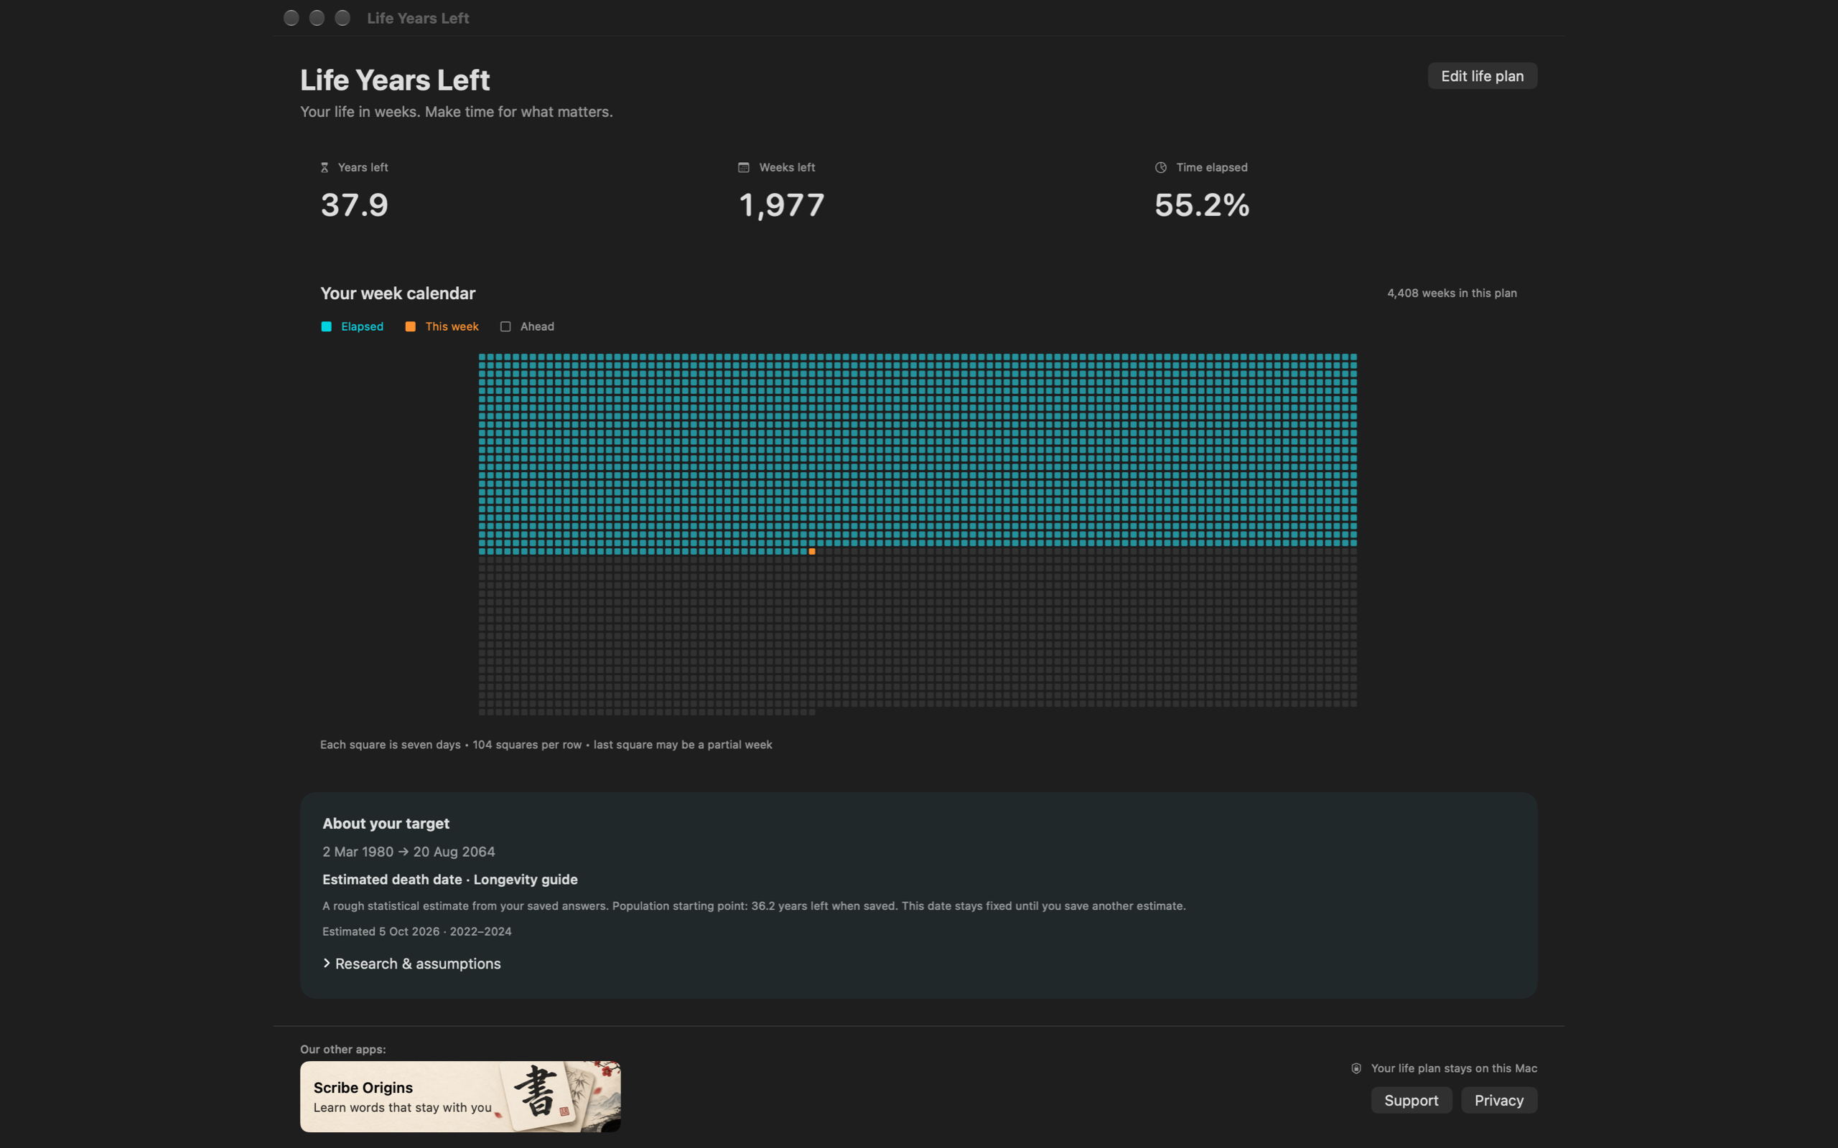Click the empty Ahead legend square
The width and height of the screenshot is (1838, 1148).
[505, 326]
